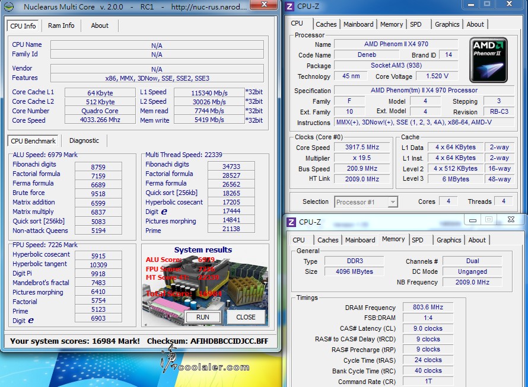
Task: Click the AMD Phenom II logo
Action: [488, 60]
